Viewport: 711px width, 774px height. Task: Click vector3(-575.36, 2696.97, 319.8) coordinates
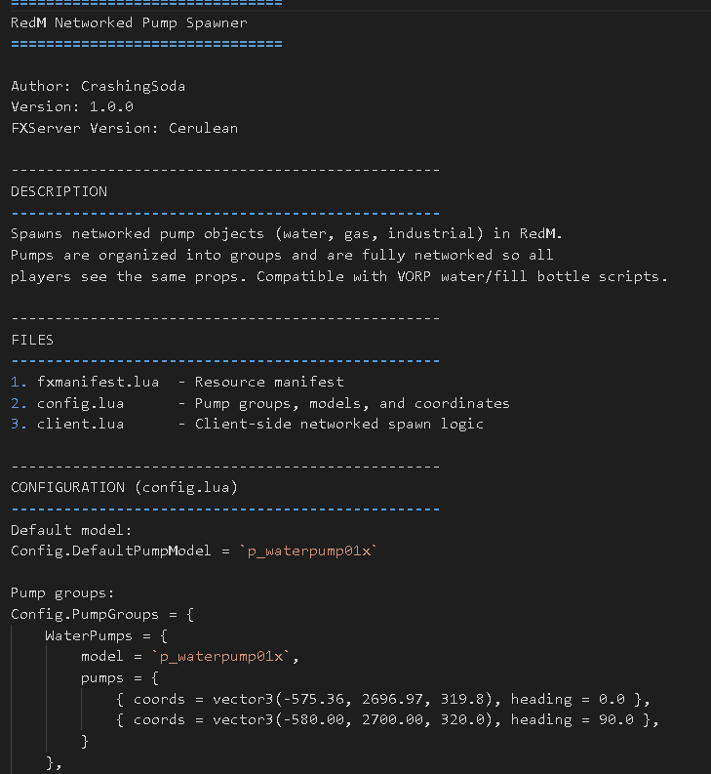point(352,699)
